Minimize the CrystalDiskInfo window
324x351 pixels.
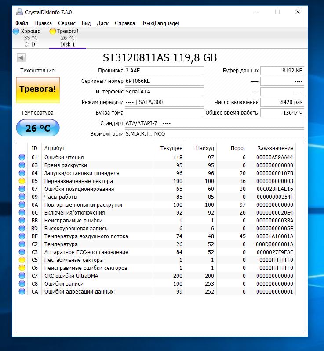tap(258, 12)
